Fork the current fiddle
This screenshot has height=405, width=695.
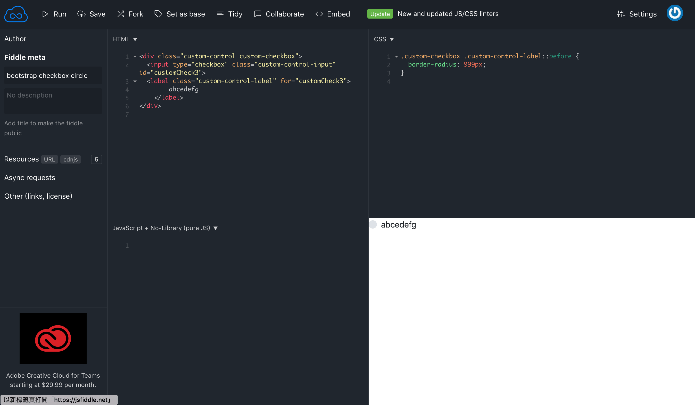pyautogui.click(x=130, y=14)
